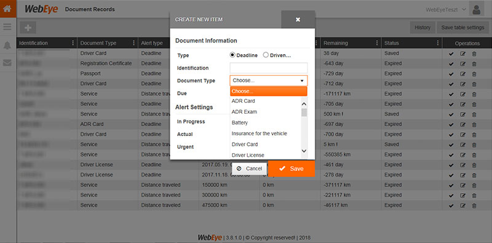Go to the home icon in sidebar
492x243 pixels.
click(7, 9)
